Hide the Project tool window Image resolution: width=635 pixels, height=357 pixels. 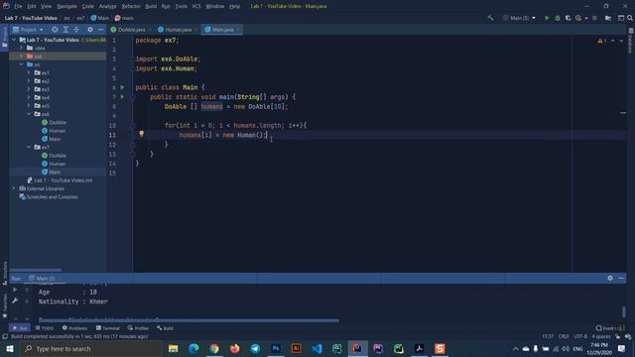(x=100, y=30)
